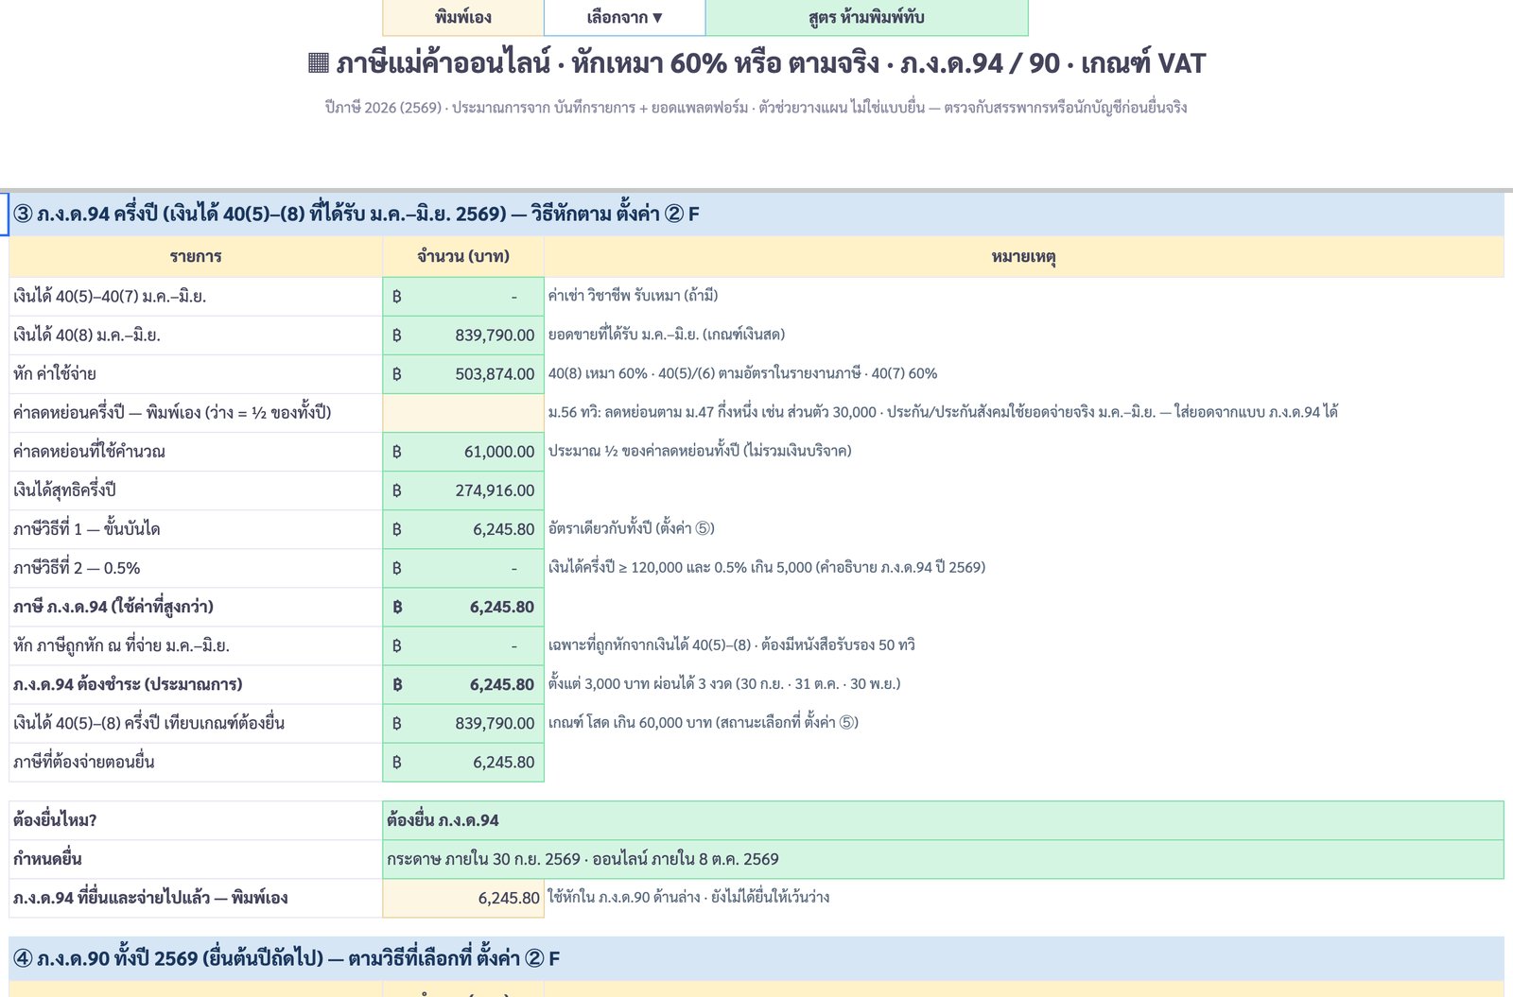1513x997 pixels.
Task: Select the 40(5)–40(7) amount cell with dash
Action: point(463,297)
